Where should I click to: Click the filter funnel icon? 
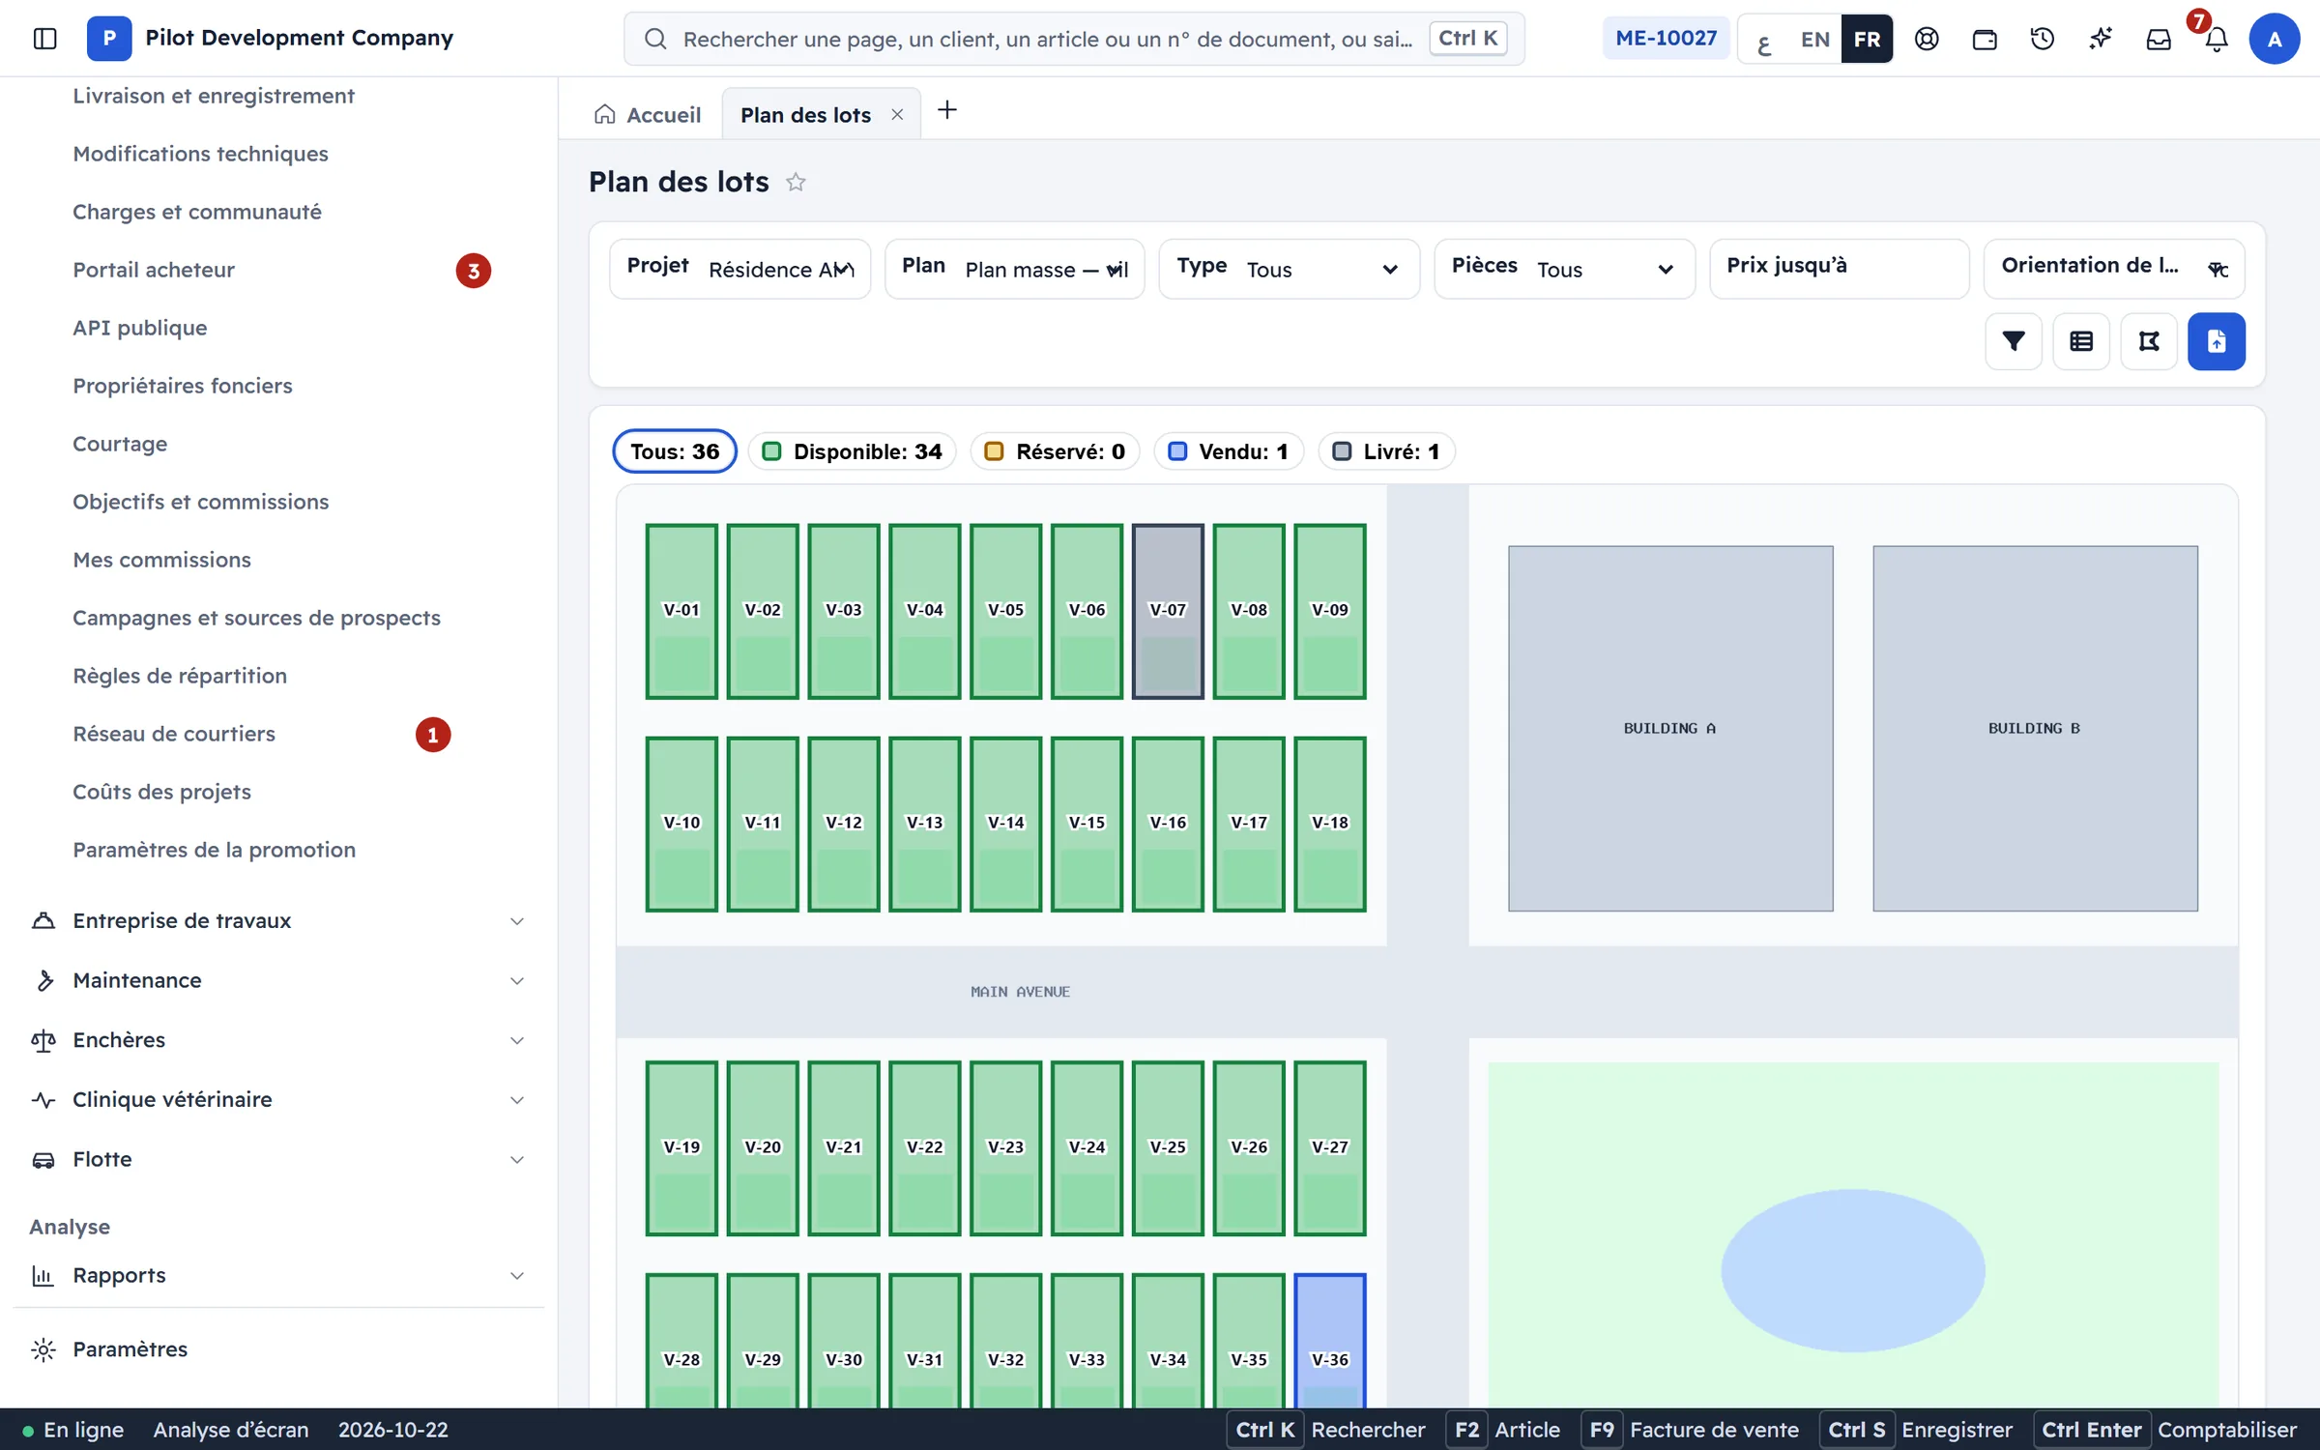coord(2014,341)
